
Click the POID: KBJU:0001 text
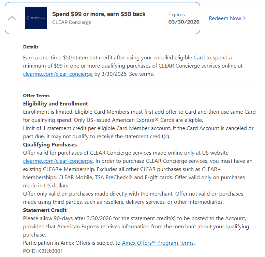point(43,251)
